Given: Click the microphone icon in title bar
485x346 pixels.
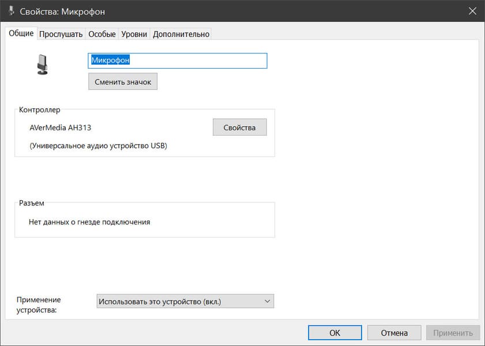Looking at the screenshot, I should (12, 11).
